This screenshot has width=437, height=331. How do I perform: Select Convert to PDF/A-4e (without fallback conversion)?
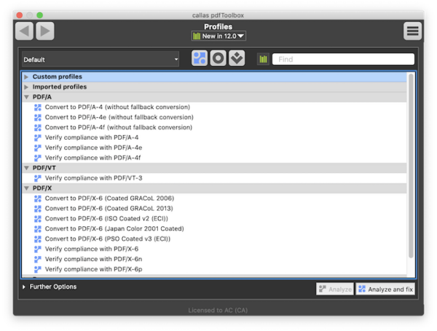click(x=119, y=117)
